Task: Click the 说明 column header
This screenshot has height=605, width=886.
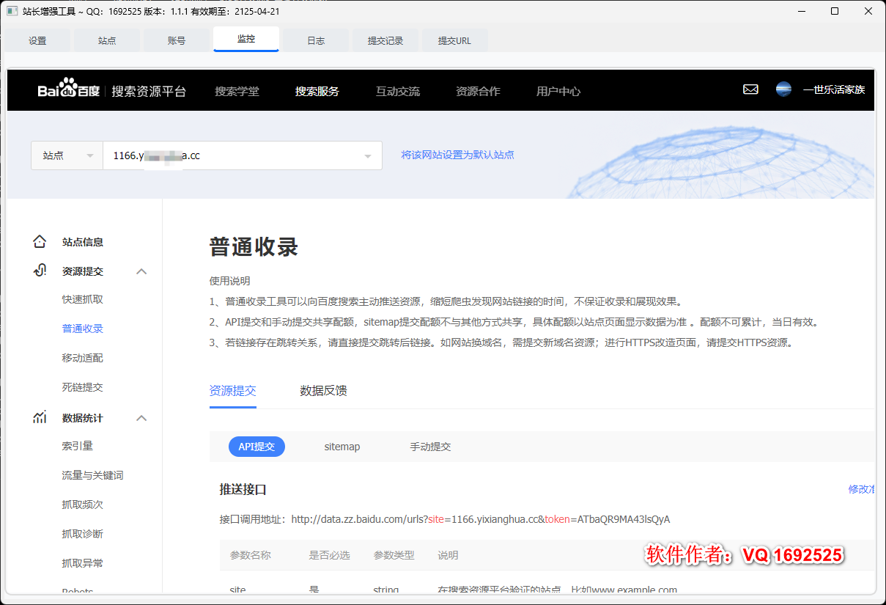Action: coord(448,555)
